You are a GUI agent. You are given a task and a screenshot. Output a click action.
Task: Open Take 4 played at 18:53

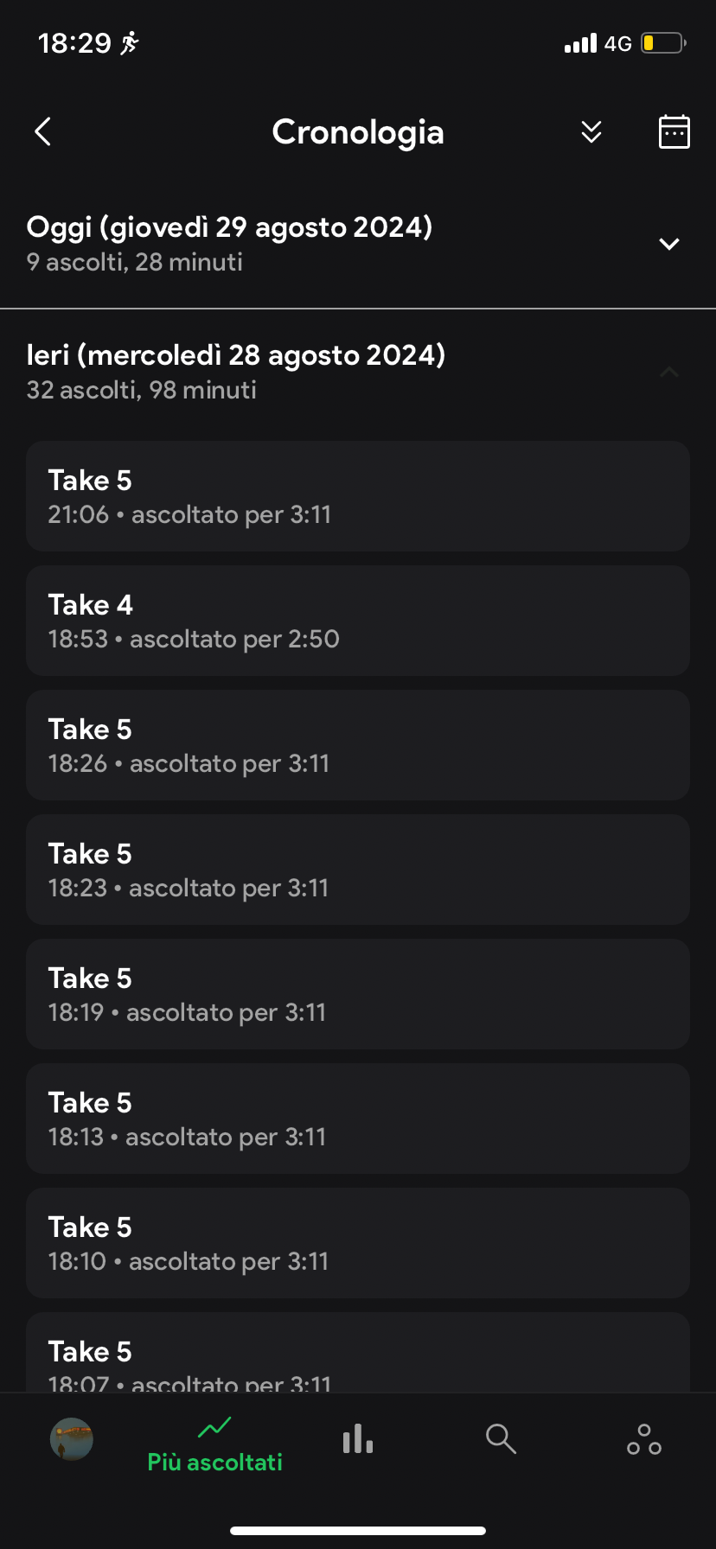[358, 621]
